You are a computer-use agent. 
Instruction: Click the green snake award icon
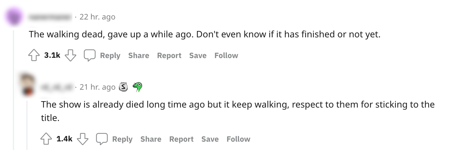pyautogui.click(x=137, y=87)
